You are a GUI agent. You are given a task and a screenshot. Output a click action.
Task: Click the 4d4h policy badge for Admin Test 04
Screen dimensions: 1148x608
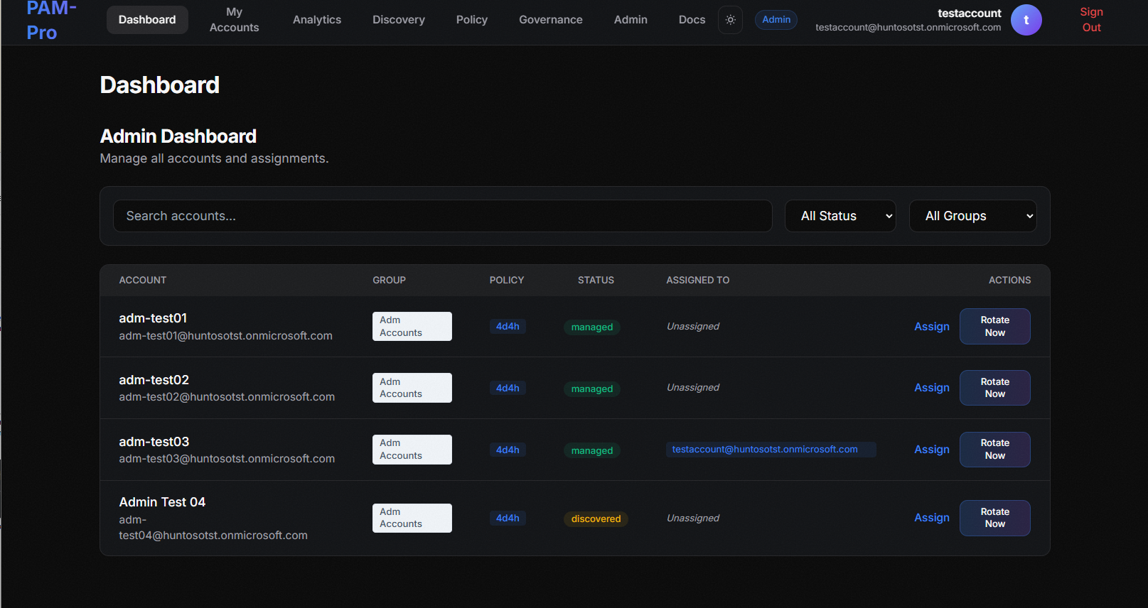(x=508, y=518)
